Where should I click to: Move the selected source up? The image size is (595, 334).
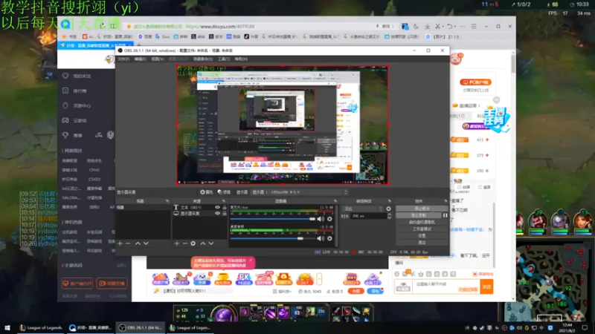coord(202,243)
